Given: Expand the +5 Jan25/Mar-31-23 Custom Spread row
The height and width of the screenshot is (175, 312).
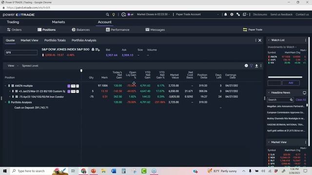Looking at the screenshot, I should [10, 91].
